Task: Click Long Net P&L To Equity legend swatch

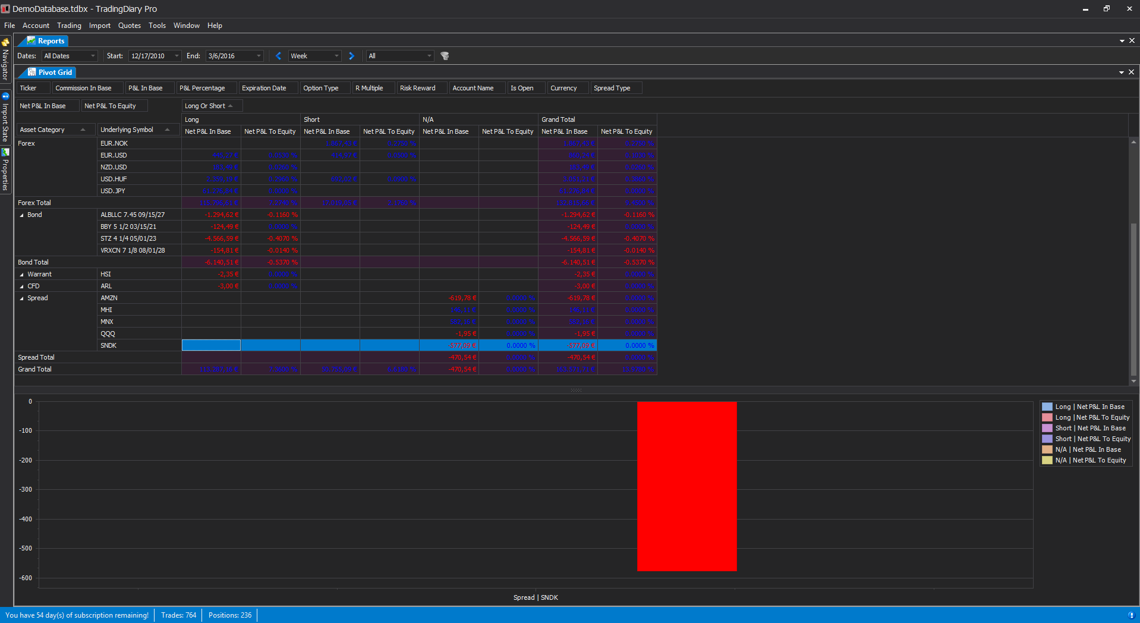Action: coord(1047,418)
